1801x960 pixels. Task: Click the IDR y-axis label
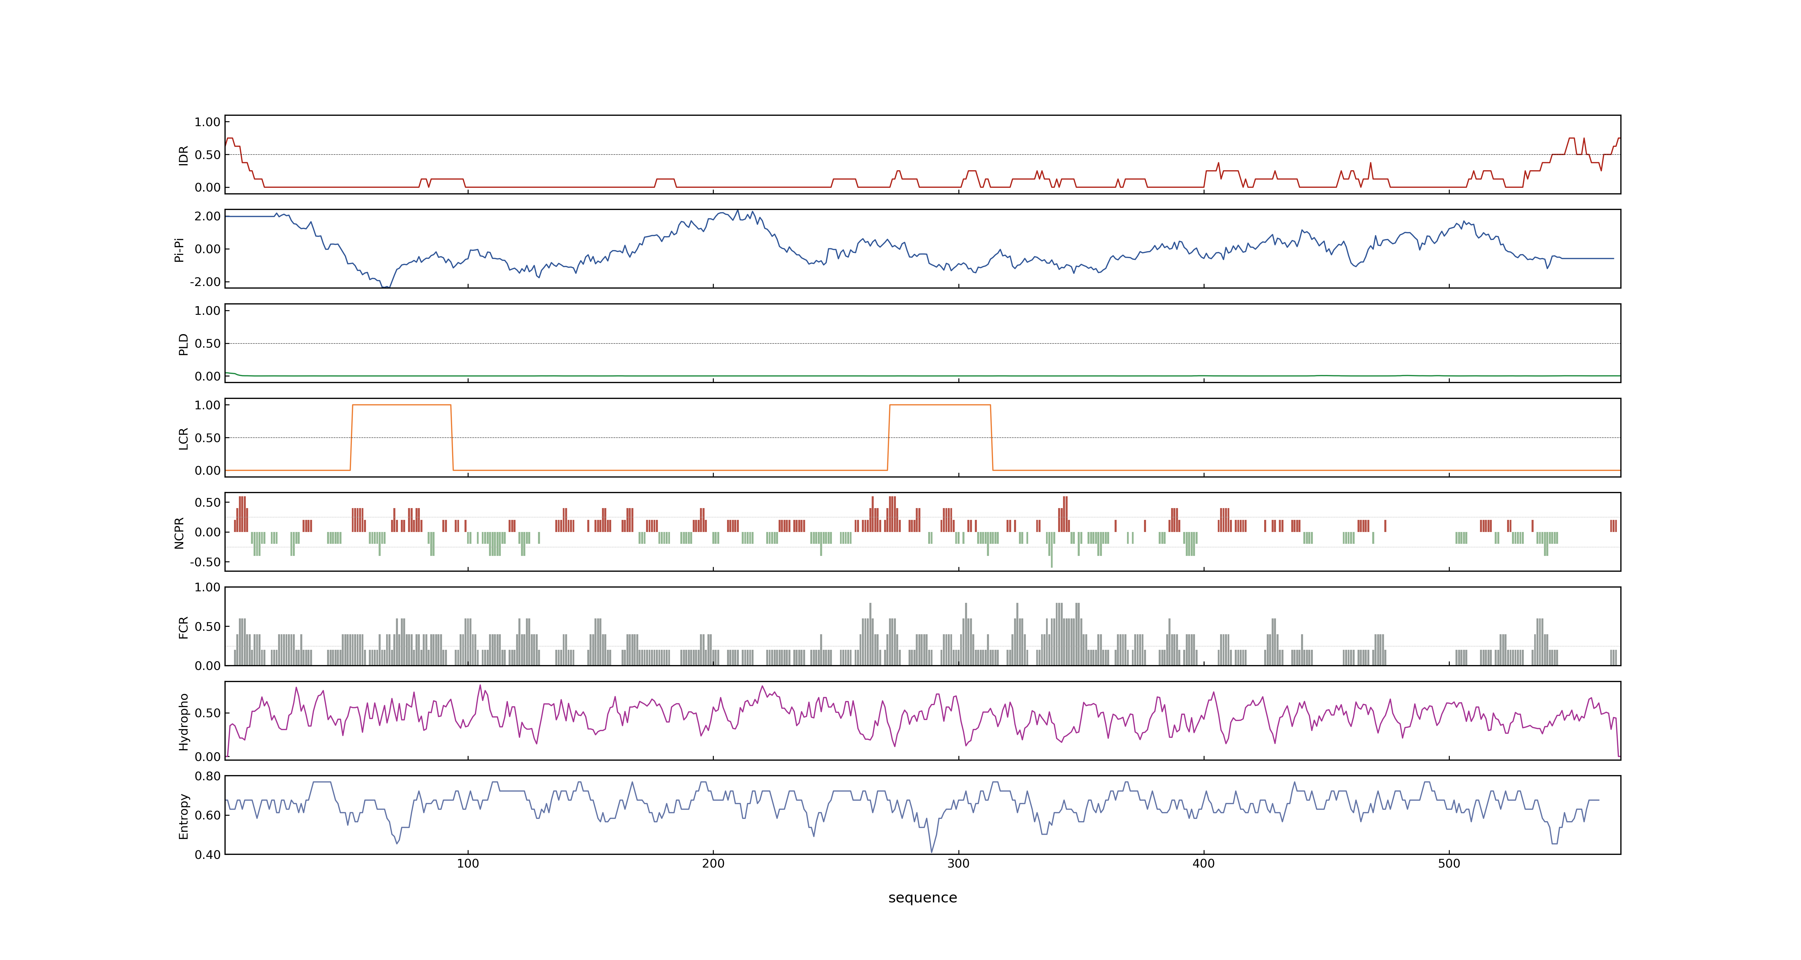point(183,155)
